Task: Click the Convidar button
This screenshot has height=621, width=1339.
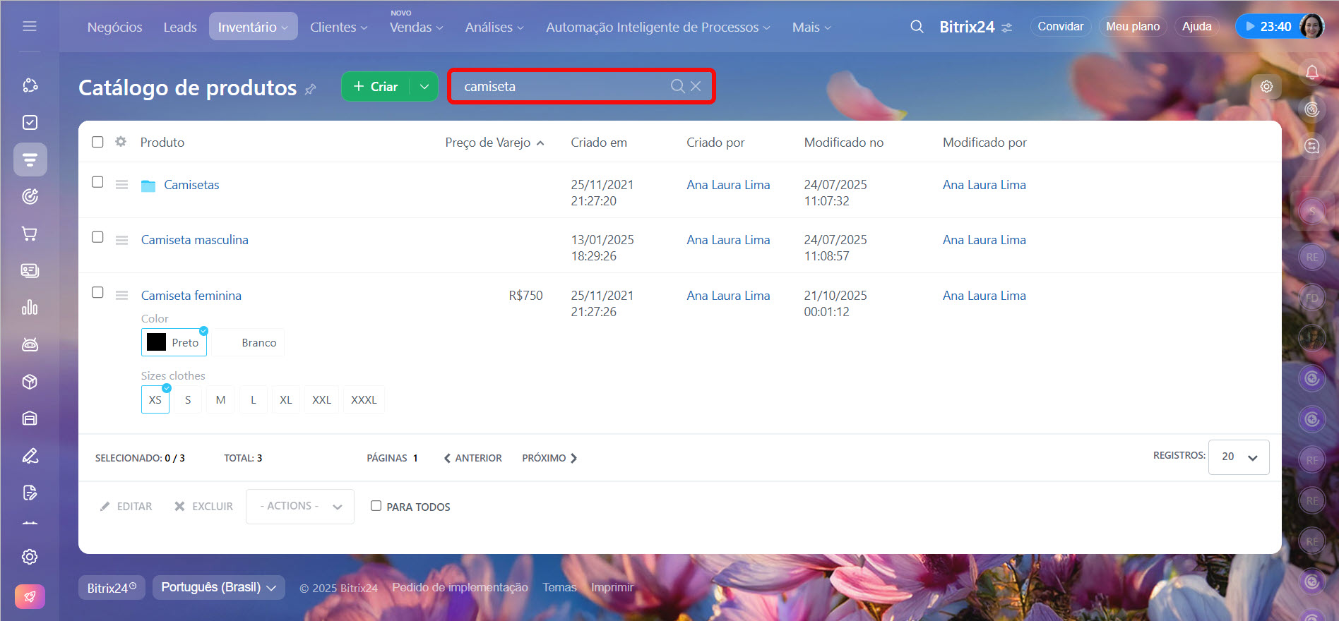Action: pos(1060,26)
